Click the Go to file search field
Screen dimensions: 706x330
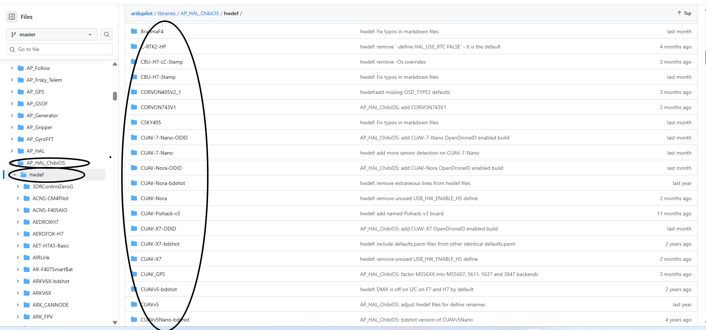click(59, 49)
